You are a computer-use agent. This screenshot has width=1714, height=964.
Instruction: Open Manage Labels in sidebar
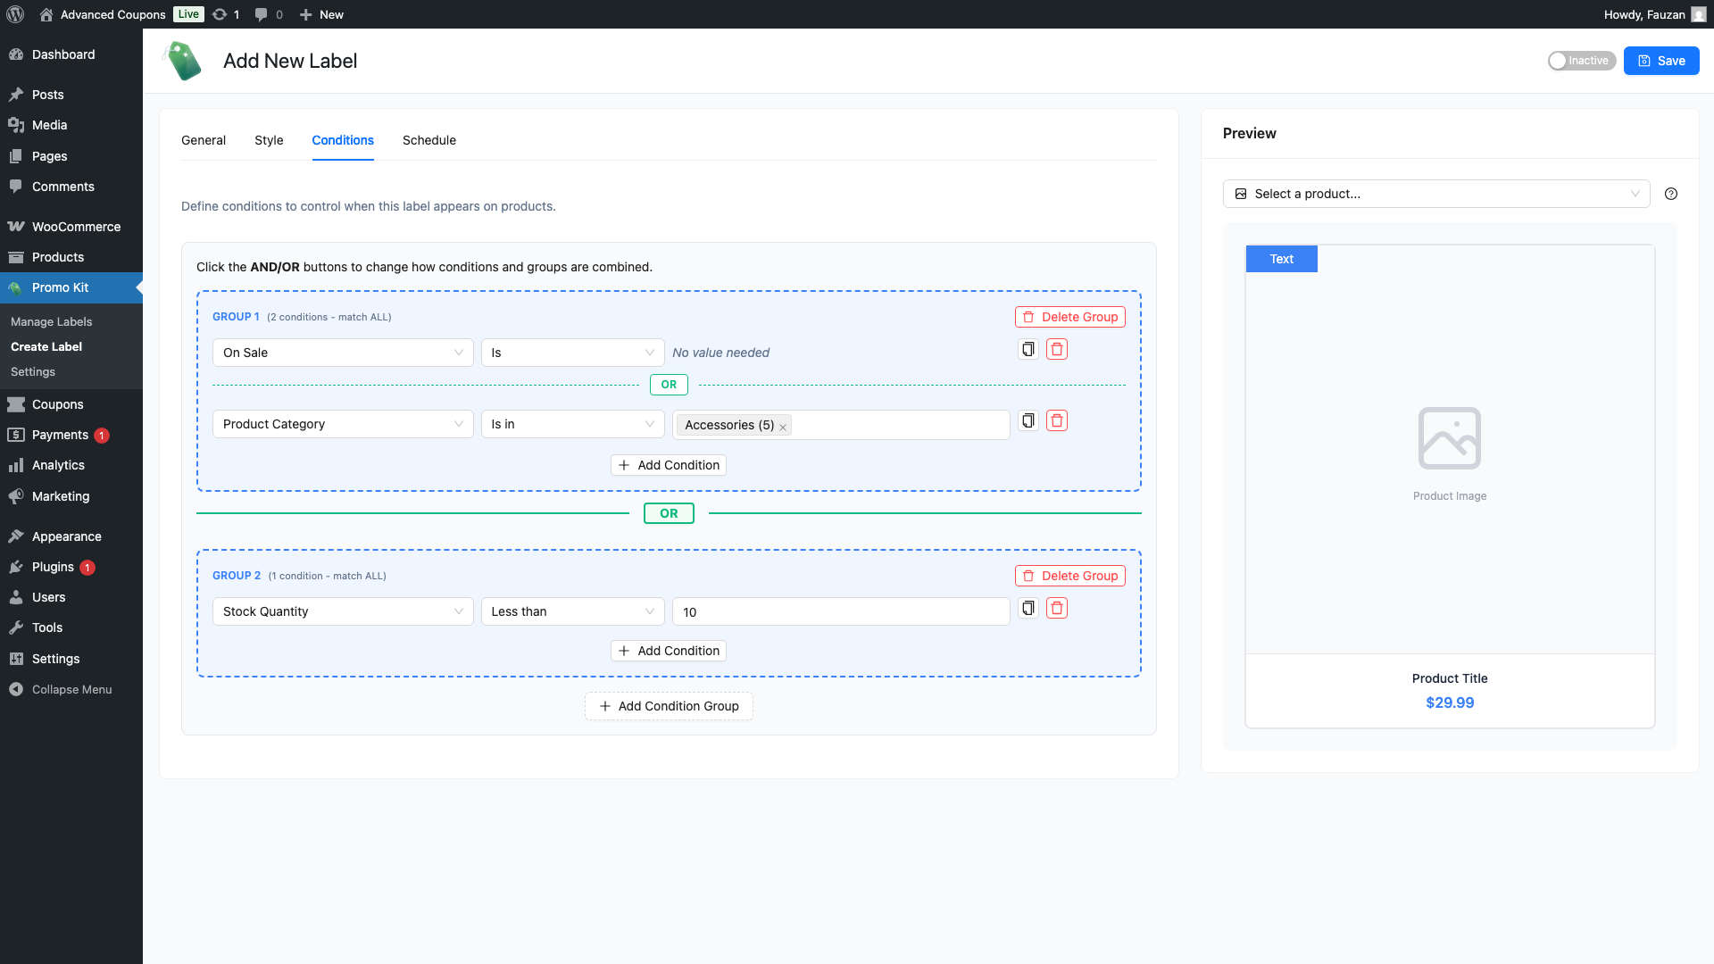click(52, 321)
